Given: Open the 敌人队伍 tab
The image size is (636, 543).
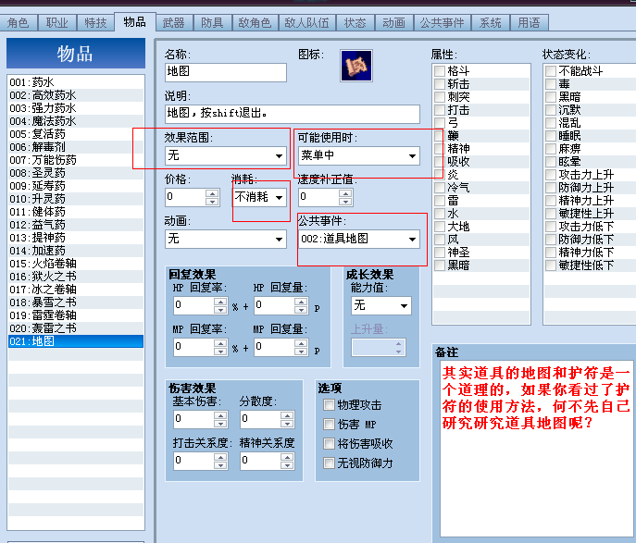Looking at the screenshot, I should (307, 23).
